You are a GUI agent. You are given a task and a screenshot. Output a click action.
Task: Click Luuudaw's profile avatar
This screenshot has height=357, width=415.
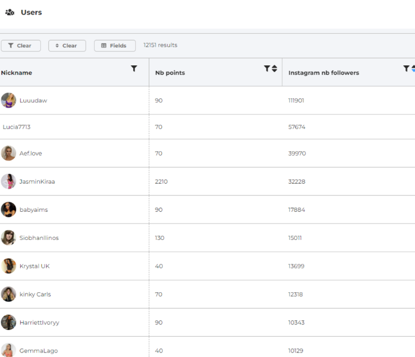click(x=8, y=100)
